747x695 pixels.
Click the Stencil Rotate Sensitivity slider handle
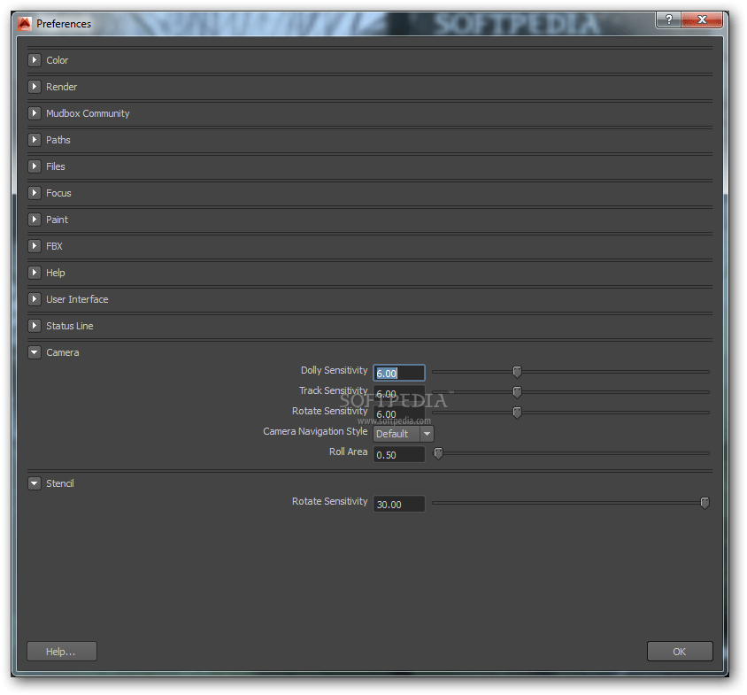coord(705,503)
